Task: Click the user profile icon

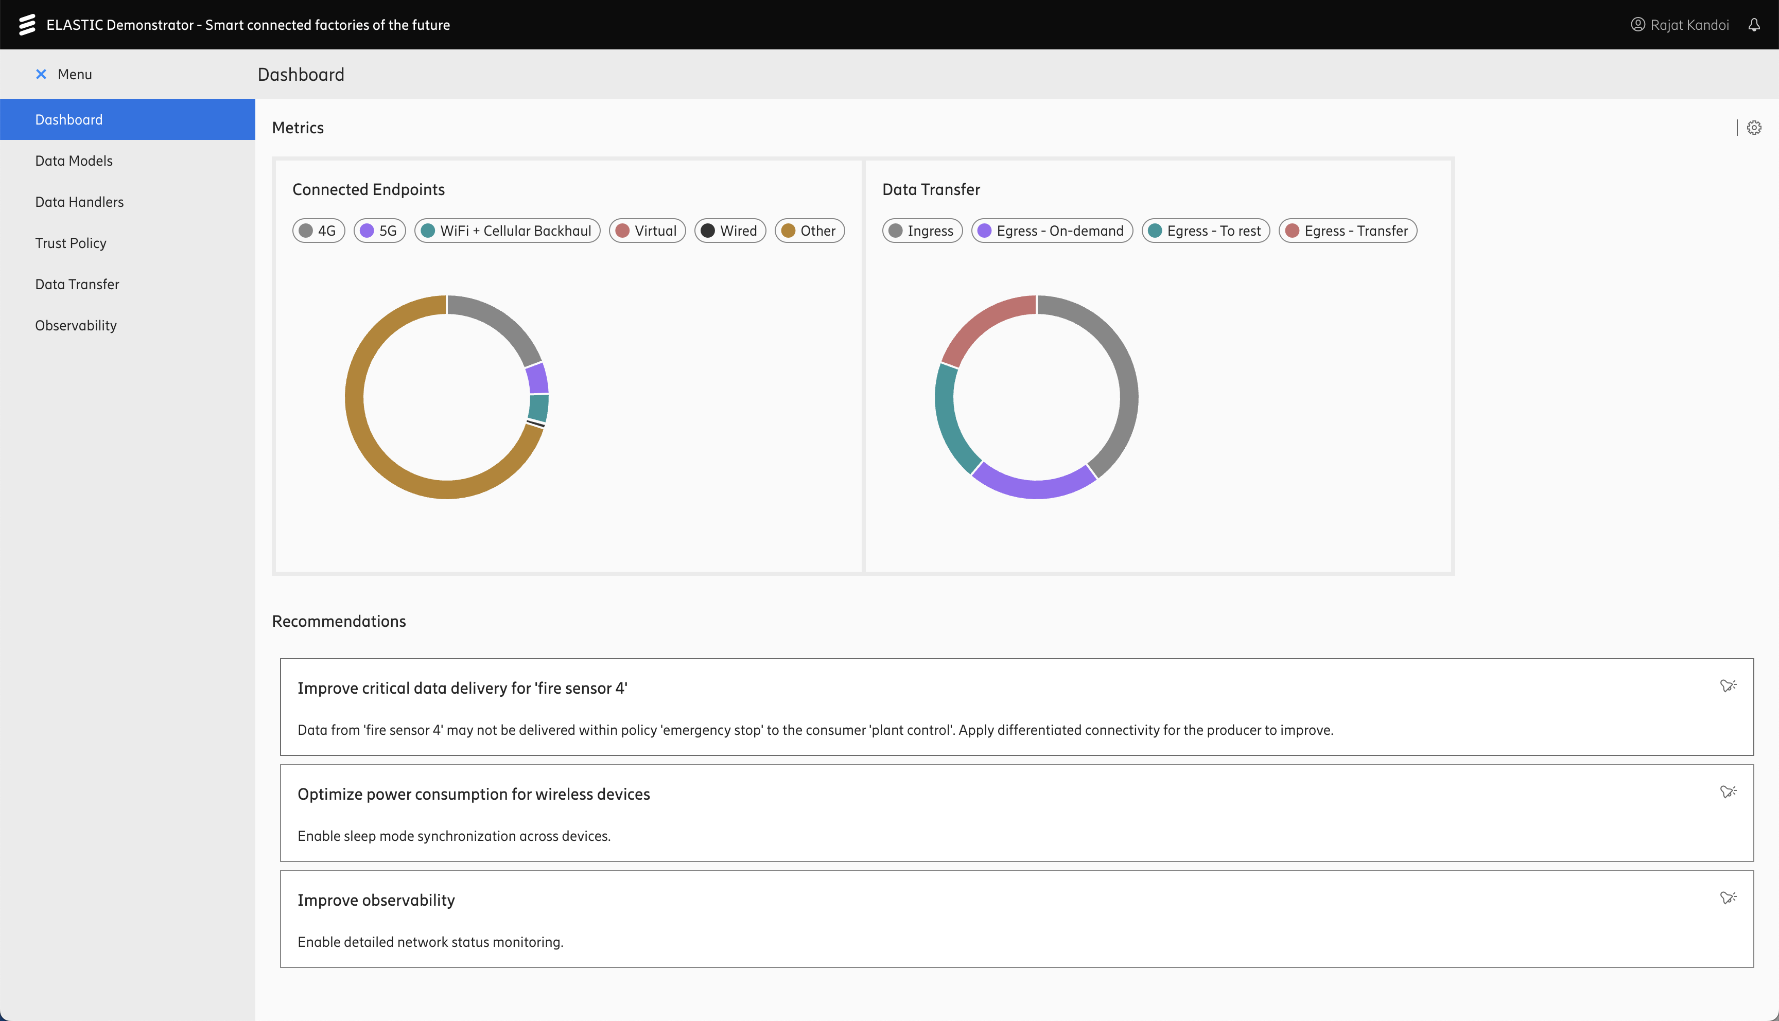Action: pyautogui.click(x=1637, y=25)
